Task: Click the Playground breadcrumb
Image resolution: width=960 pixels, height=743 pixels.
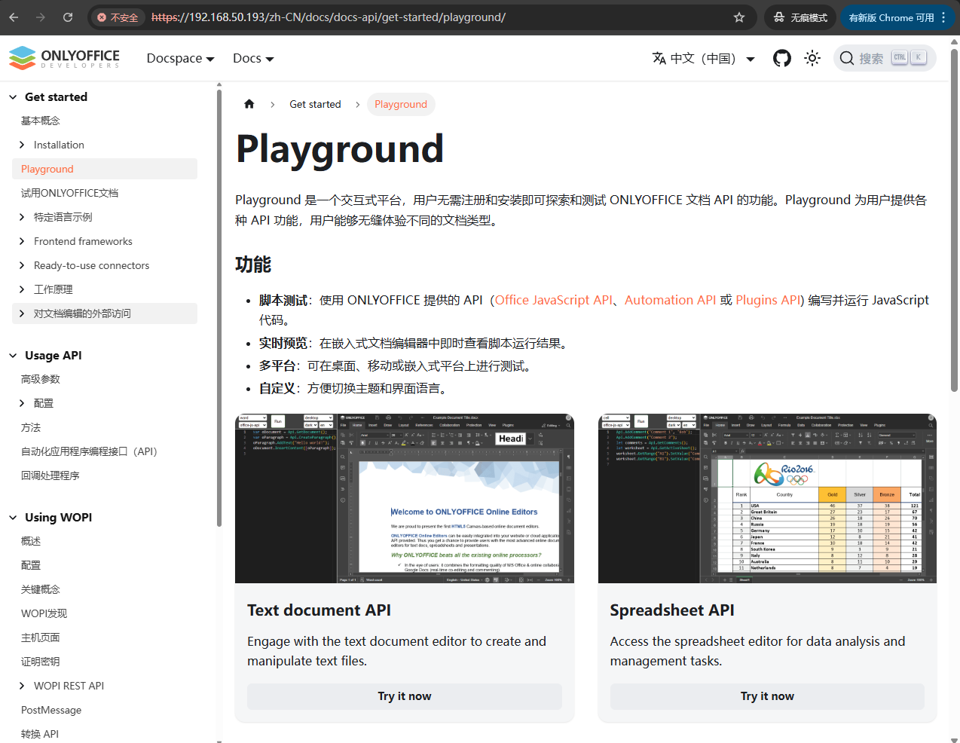Action: [x=401, y=104]
